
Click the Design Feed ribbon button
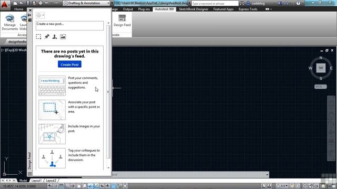[122, 20]
